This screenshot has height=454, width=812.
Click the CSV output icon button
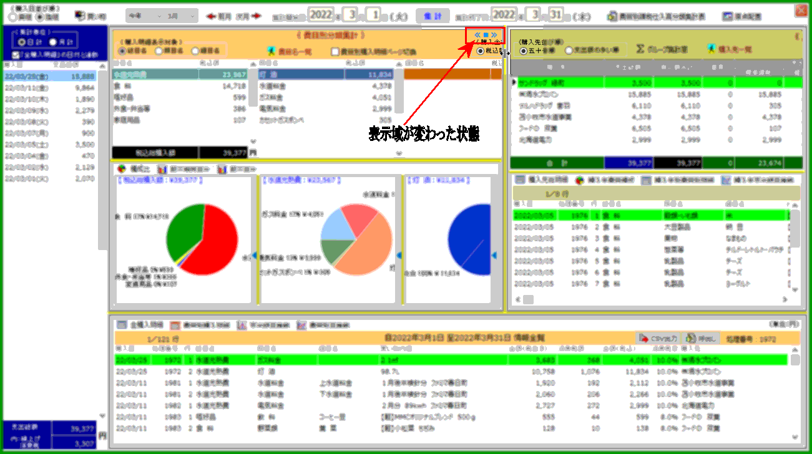(643, 338)
